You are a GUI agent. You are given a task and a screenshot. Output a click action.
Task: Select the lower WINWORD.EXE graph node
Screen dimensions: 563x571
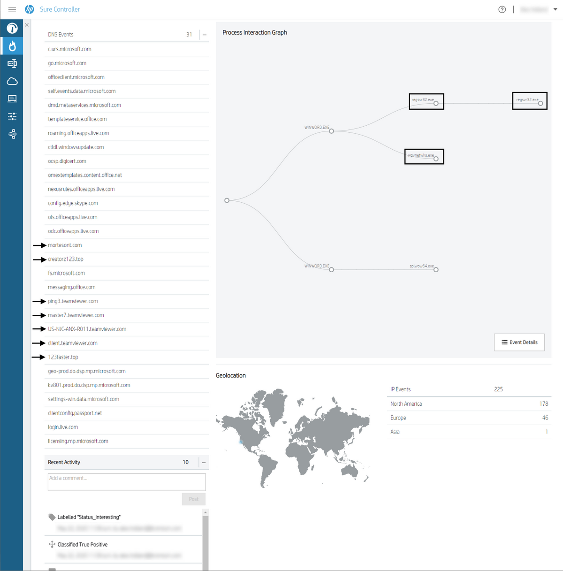(x=331, y=269)
